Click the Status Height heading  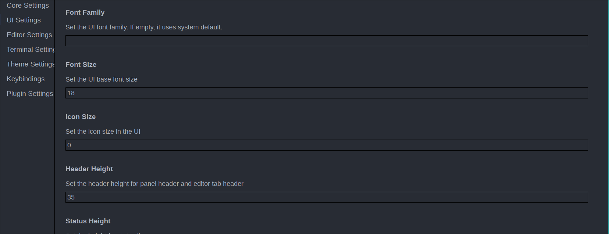tap(88, 221)
